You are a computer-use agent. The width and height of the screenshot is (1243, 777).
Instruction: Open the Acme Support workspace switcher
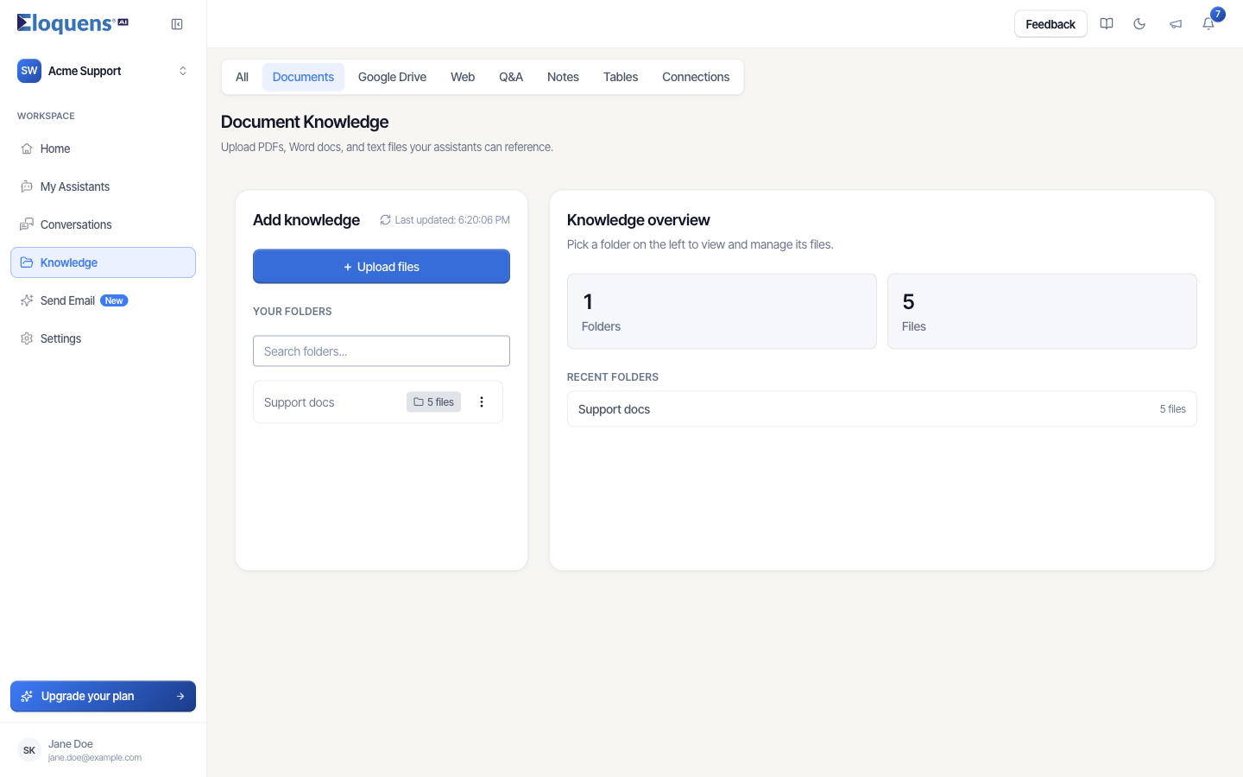coord(103,71)
